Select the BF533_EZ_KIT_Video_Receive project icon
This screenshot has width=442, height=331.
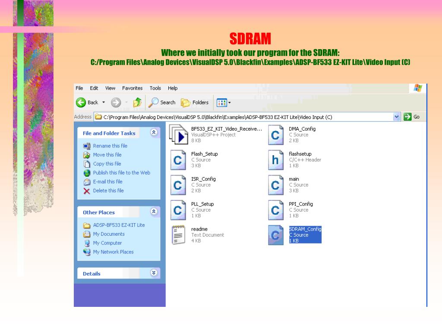[178, 134]
